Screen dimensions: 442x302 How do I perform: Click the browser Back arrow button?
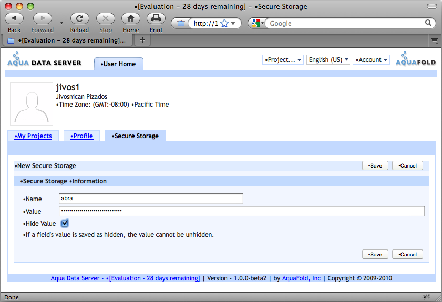point(14,18)
